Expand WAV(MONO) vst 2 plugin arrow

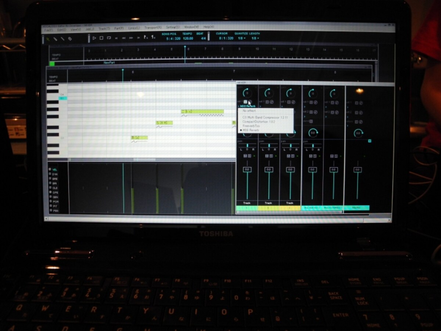pyautogui.click(x=304, y=116)
